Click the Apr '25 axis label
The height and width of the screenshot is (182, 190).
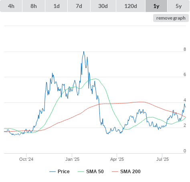coord(117,159)
